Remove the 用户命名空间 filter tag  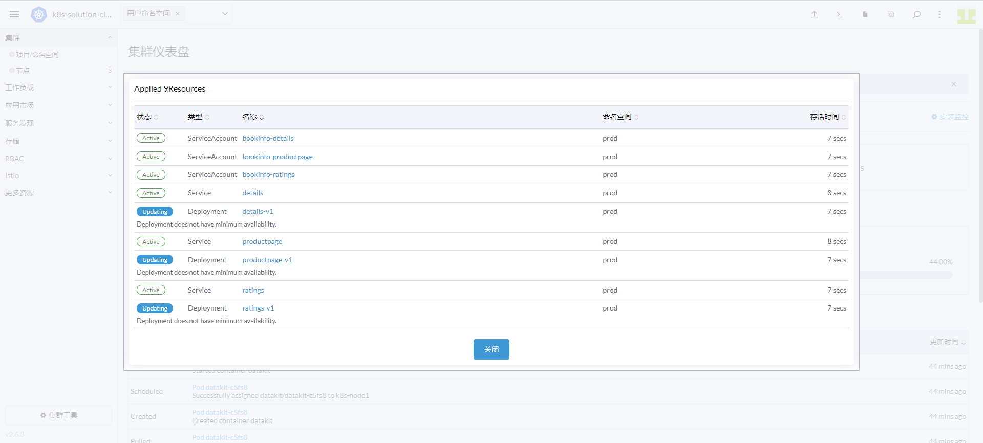178,14
